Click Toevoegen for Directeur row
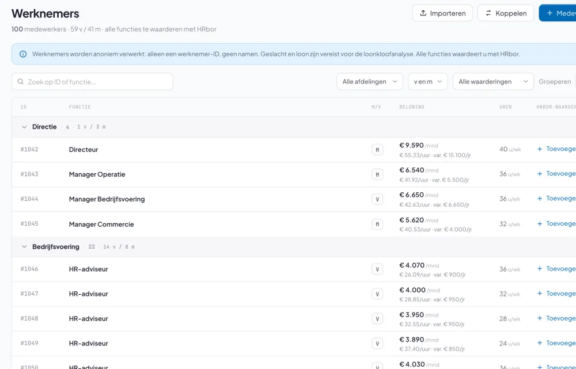 pos(556,149)
